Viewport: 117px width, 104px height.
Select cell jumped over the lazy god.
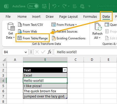pos(45,96)
